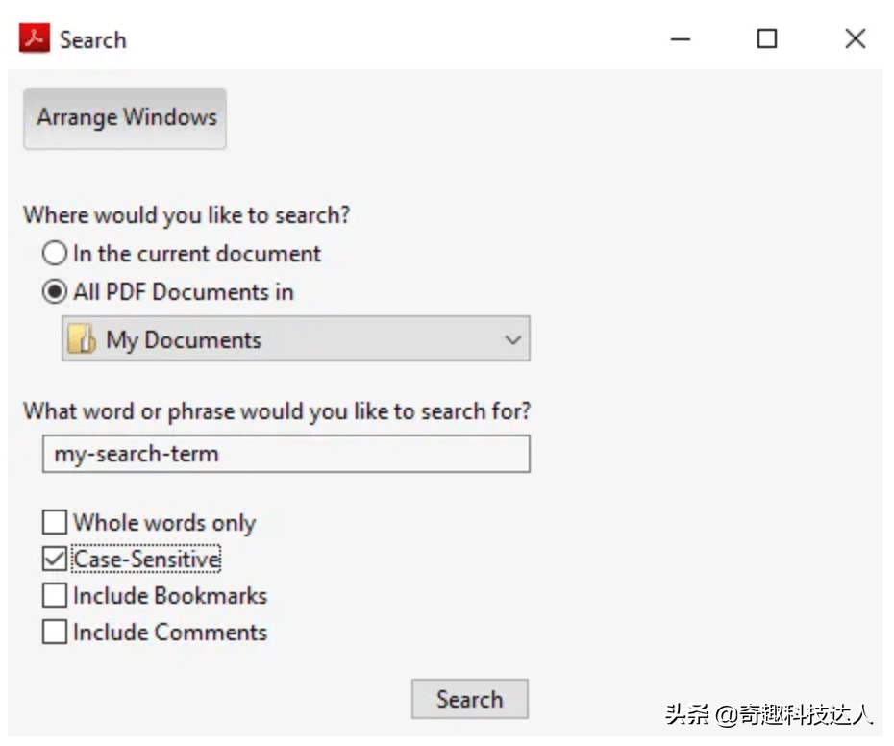
Task: Select the In the current document option
Action: [x=55, y=253]
